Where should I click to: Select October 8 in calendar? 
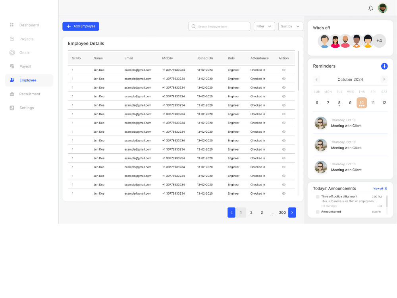(x=339, y=103)
